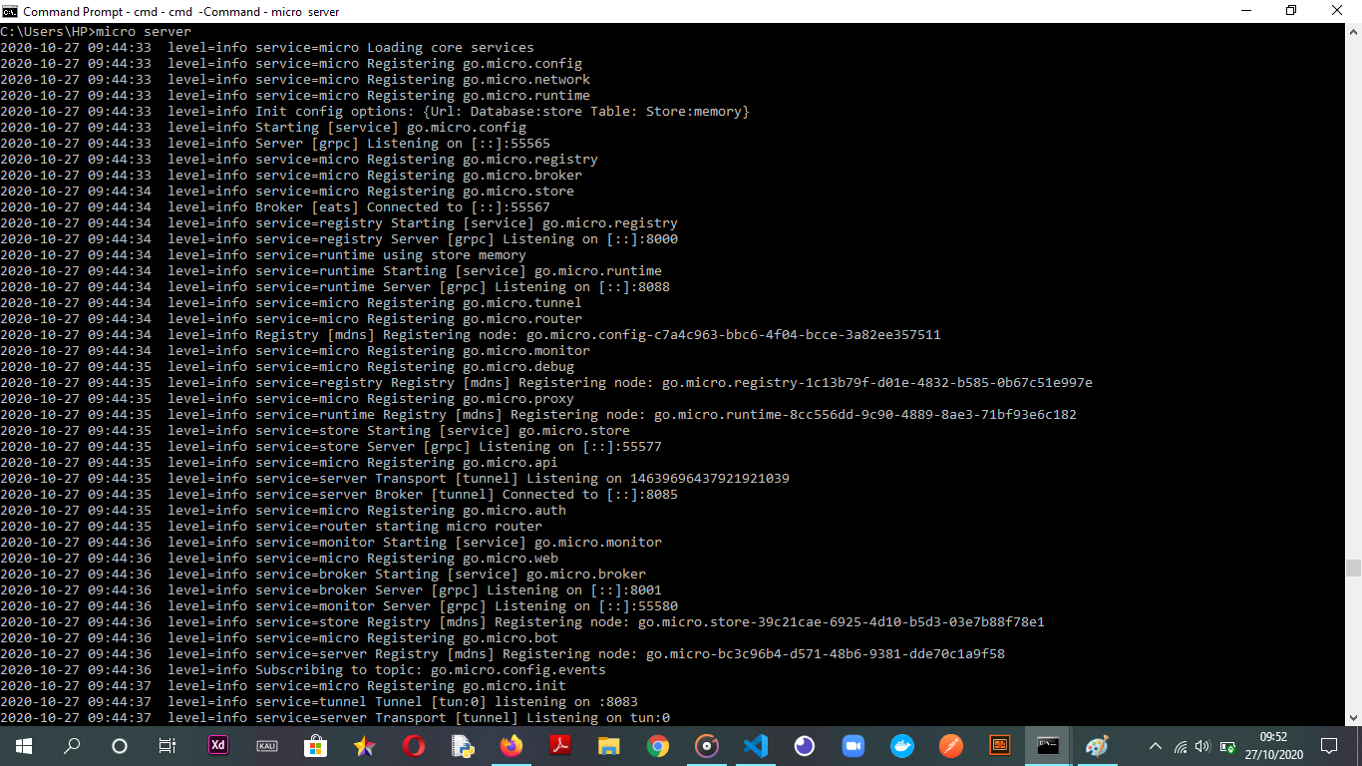Check battery charging status in the tray

1226,746
